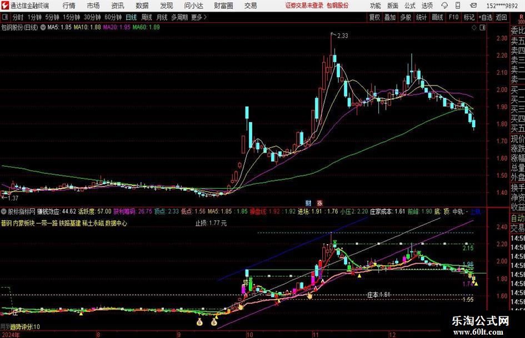Click the 复权 toolbar button

pyautogui.click(x=374, y=17)
